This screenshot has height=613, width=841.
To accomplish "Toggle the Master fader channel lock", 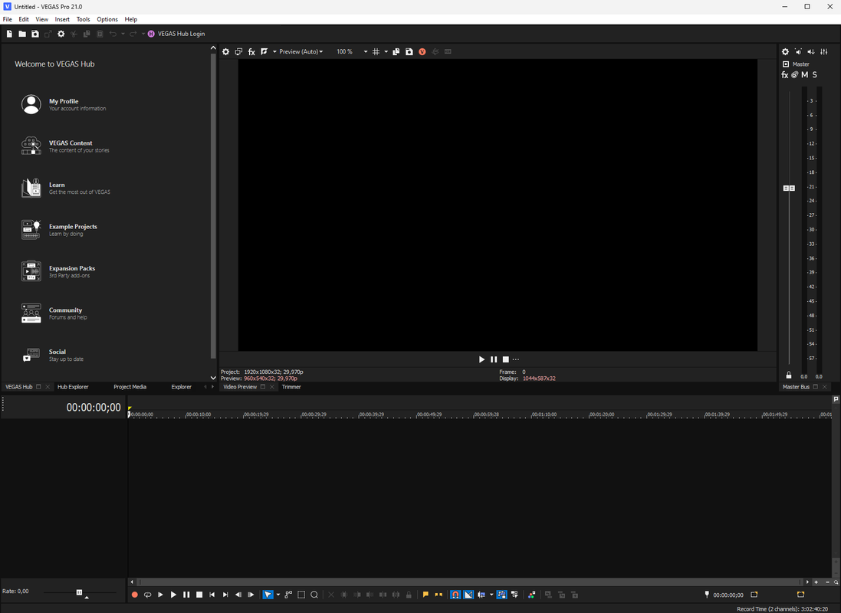I will [788, 375].
